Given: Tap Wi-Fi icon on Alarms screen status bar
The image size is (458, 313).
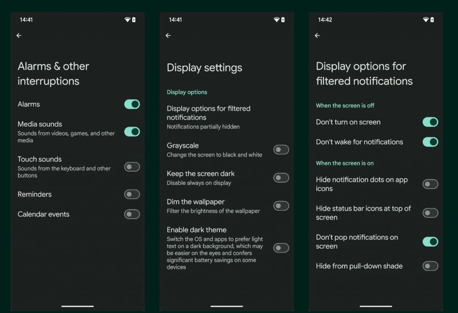Looking at the screenshot, I should (x=127, y=20).
